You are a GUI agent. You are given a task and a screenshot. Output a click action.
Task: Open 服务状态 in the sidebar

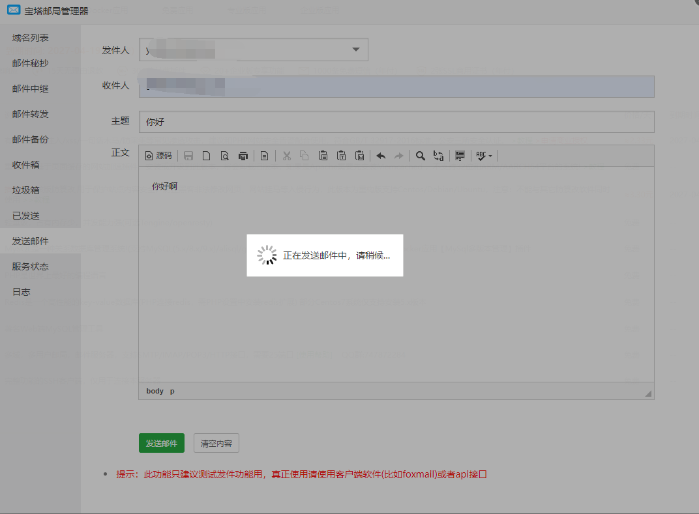point(30,266)
